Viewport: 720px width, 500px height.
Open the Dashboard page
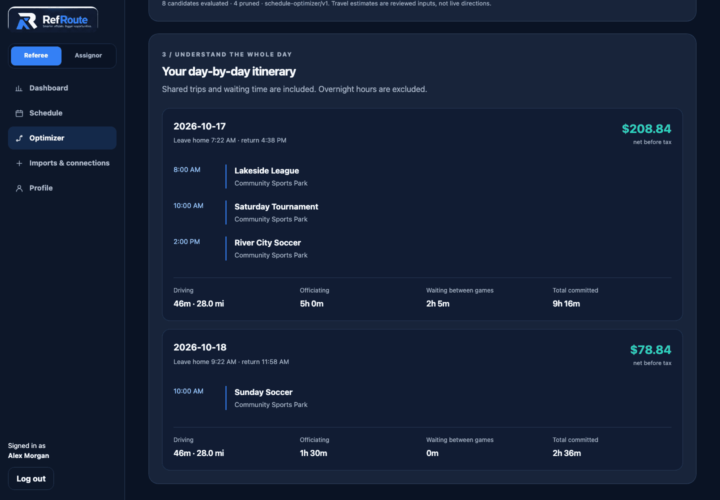coord(62,88)
